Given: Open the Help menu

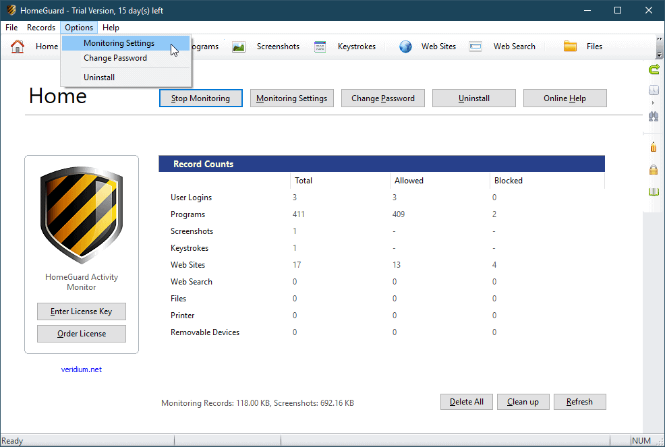Looking at the screenshot, I should [x=111, y=28].
